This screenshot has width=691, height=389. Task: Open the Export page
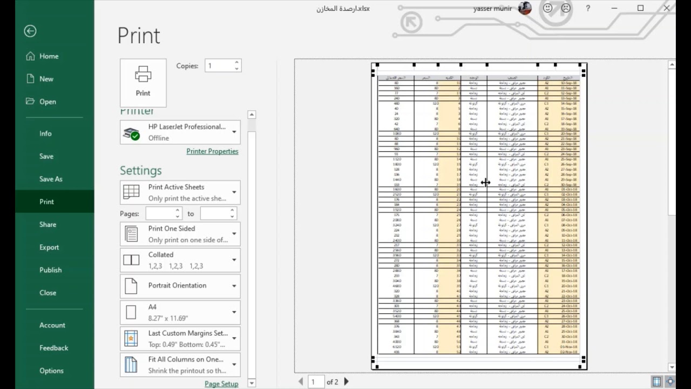(55, 247)
